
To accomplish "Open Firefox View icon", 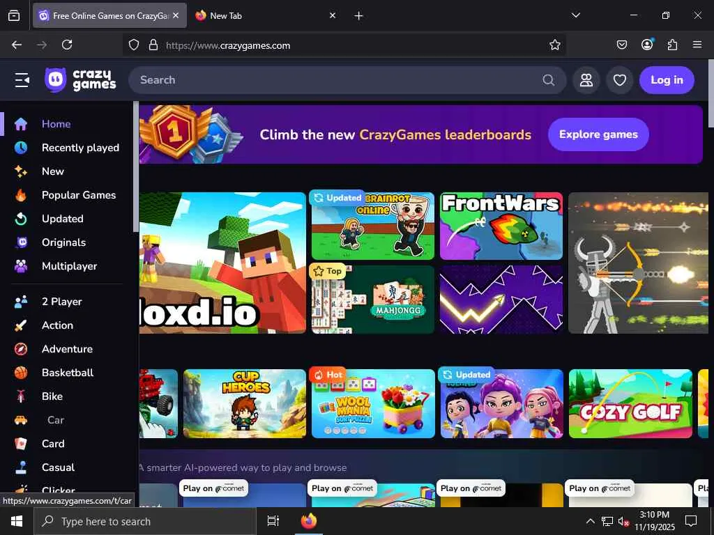I will 14,16.
